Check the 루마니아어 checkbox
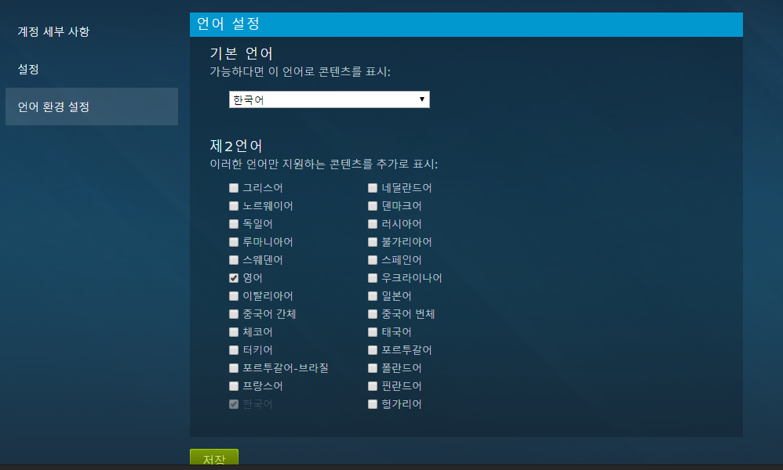783x470 pixels. 234,242
